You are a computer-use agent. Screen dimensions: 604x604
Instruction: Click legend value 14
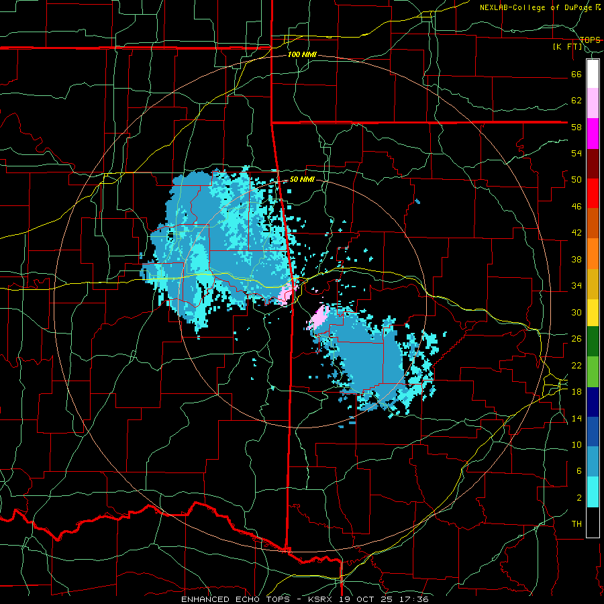tap(576, 418)
